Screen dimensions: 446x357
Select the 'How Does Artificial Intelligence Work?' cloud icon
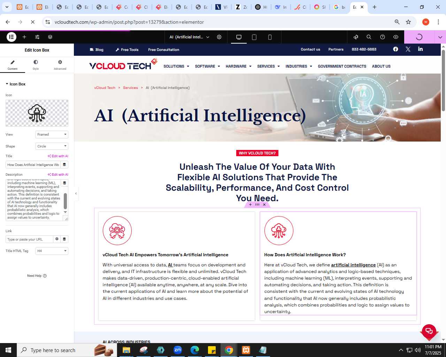coord(279,231)
